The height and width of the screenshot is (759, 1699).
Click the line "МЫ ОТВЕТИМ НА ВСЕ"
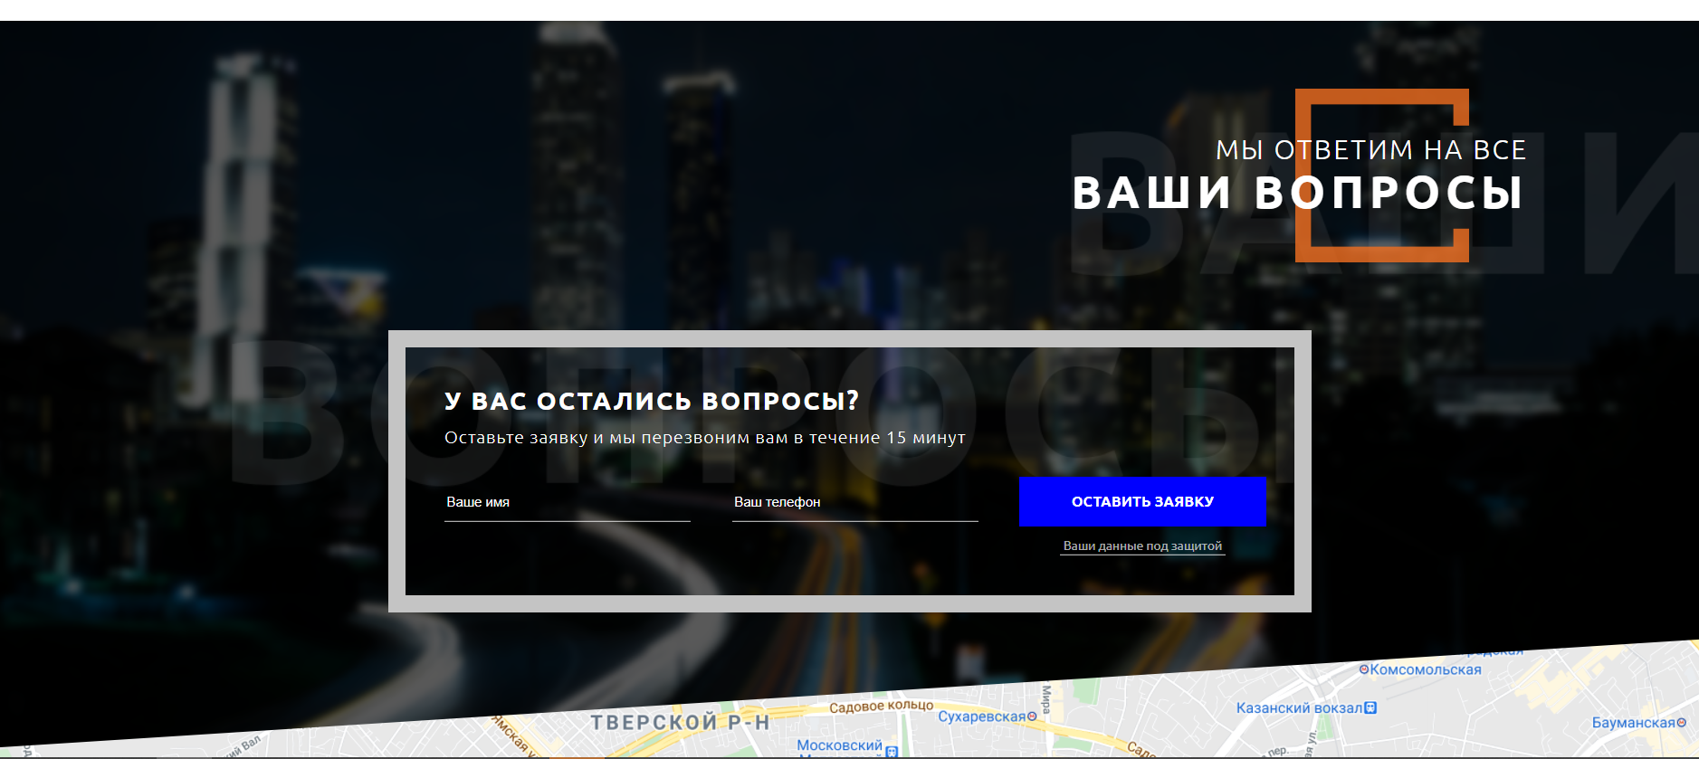click(1371, 149)
